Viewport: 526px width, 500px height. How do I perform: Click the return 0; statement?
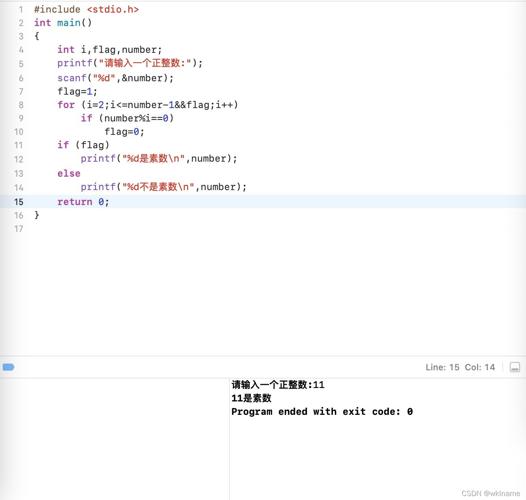[x=83, y=202]
